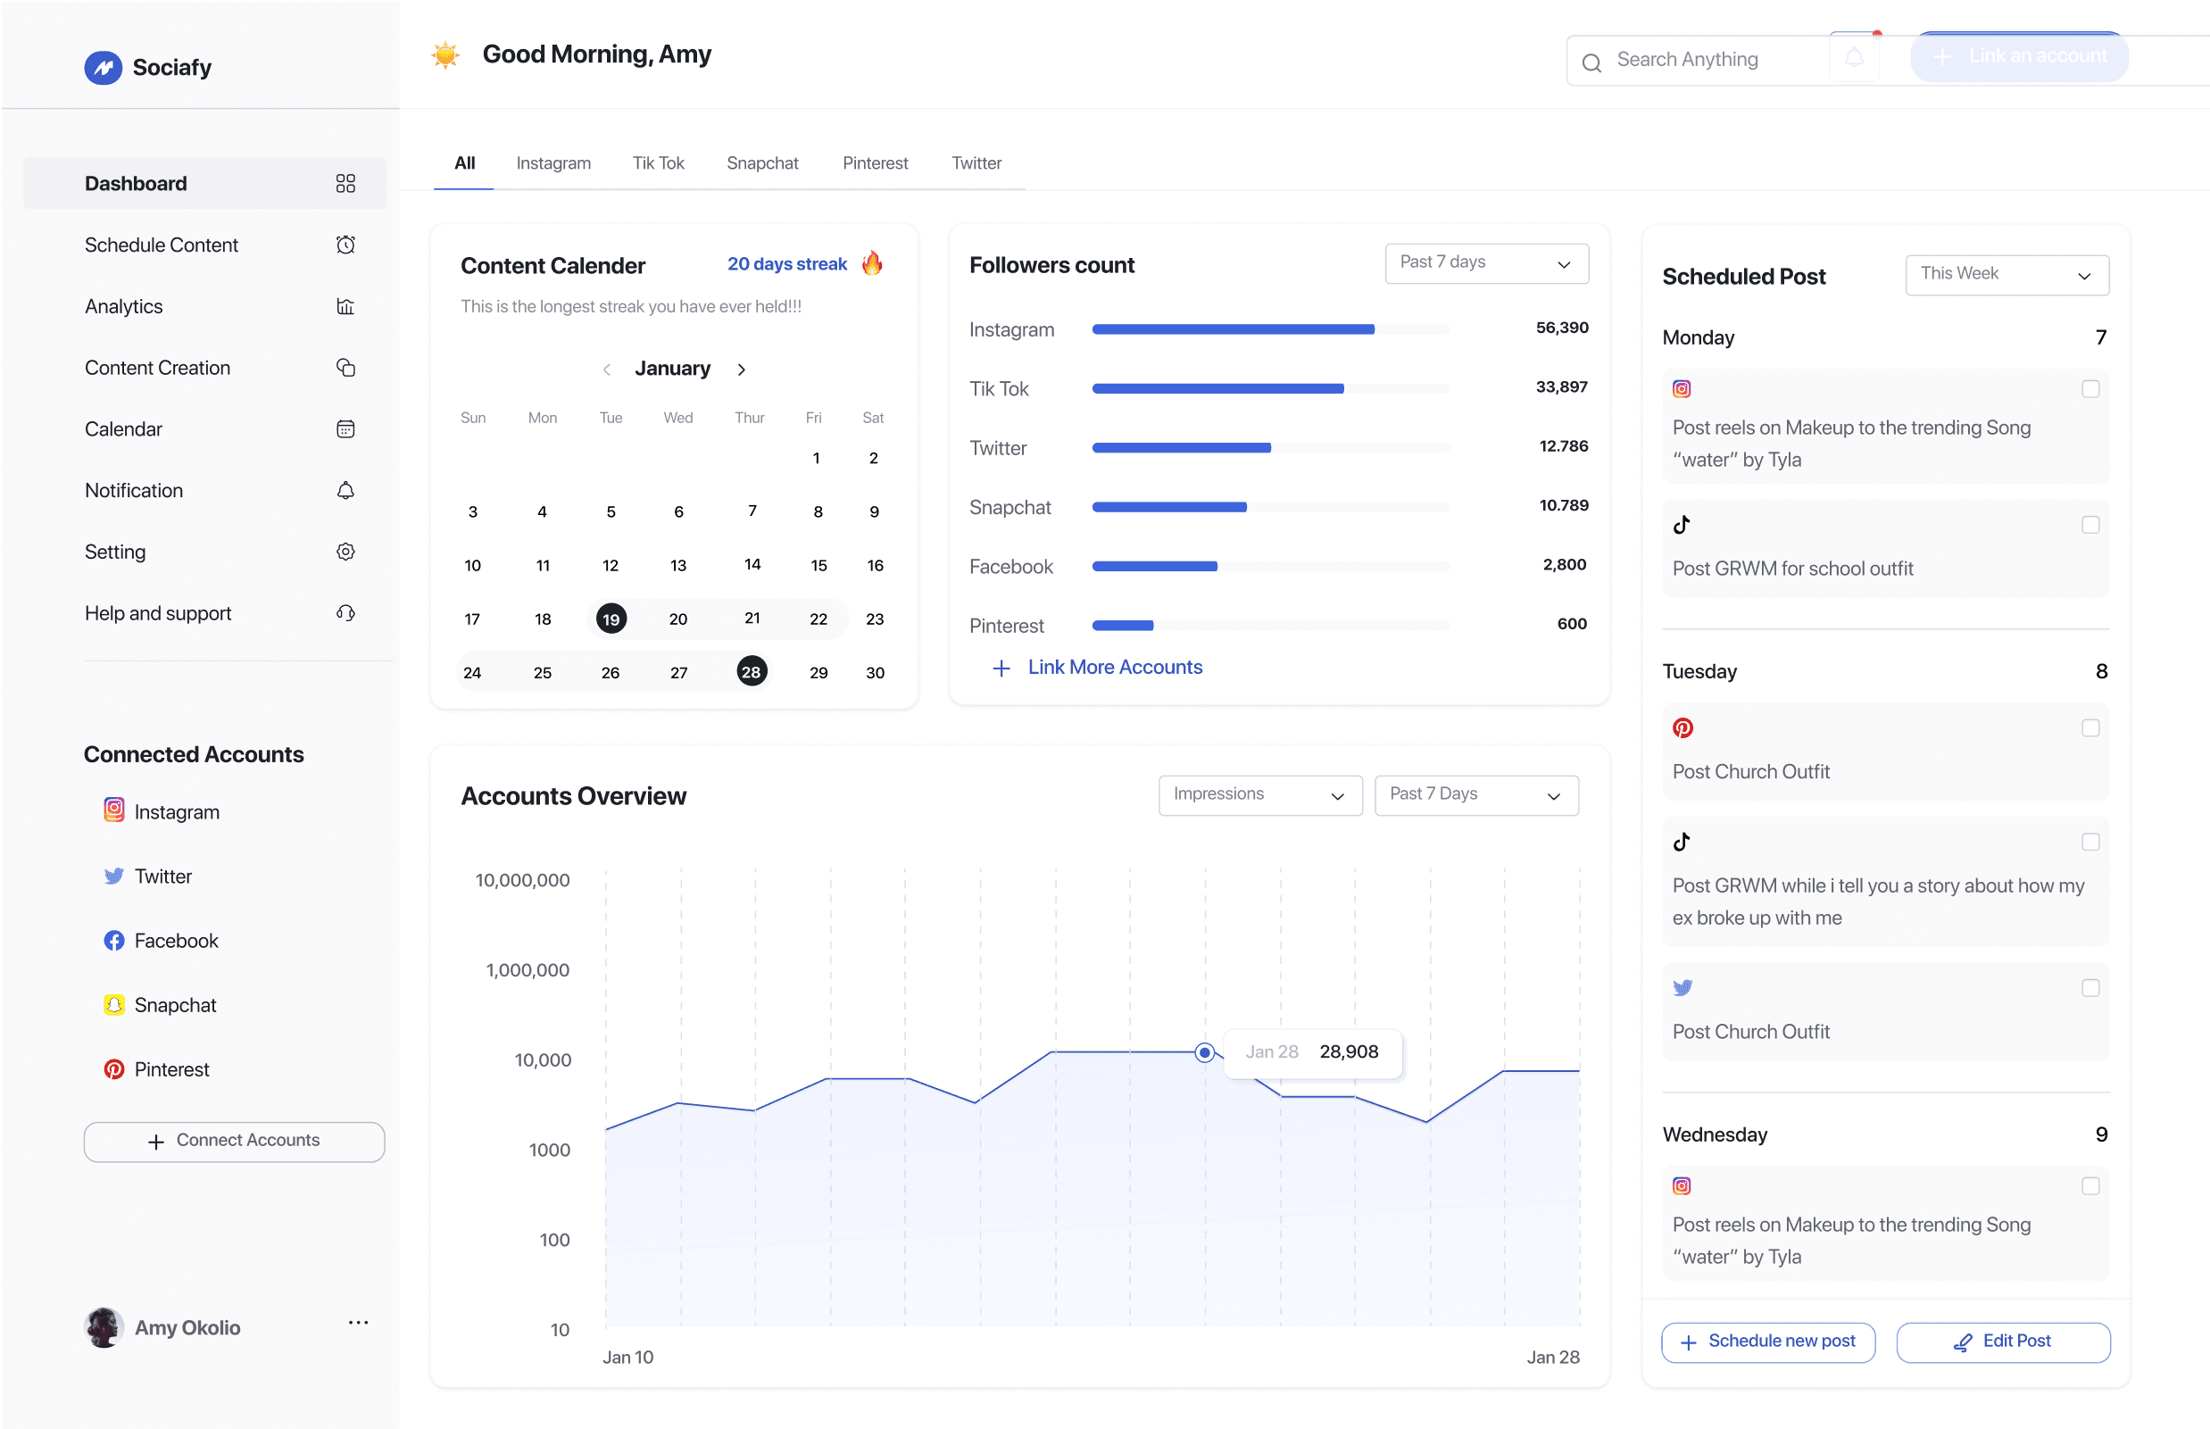
Task: Click the Help and support headset icon
Action: pyautogui.click(x=345, y=613)
